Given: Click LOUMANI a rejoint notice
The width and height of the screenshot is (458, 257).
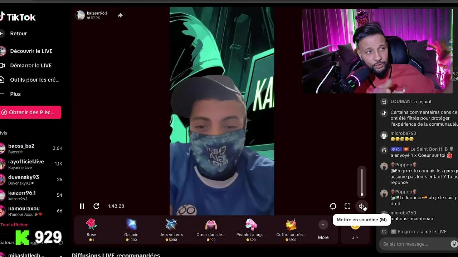Looking at the screenshot, I should pyautogui.click(x=411, y=102).
